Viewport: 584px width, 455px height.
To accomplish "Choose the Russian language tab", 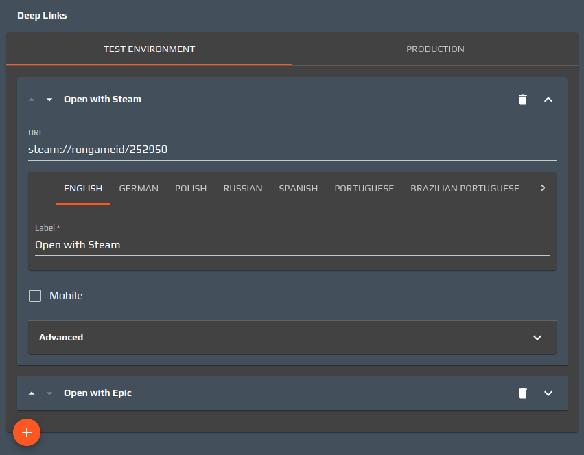I will 243,188.
